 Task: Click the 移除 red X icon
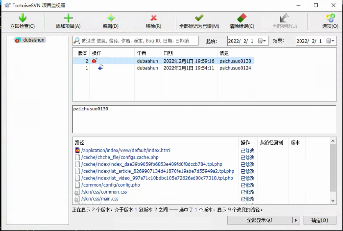[154, 18]
